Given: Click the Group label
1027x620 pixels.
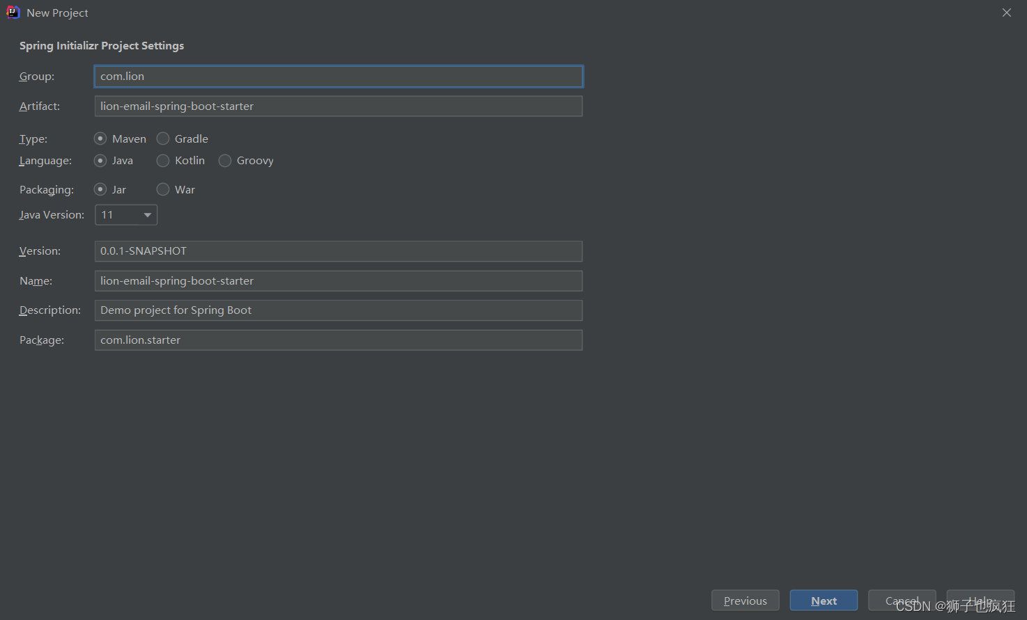Looking at the screenshot, I should 37,77.
